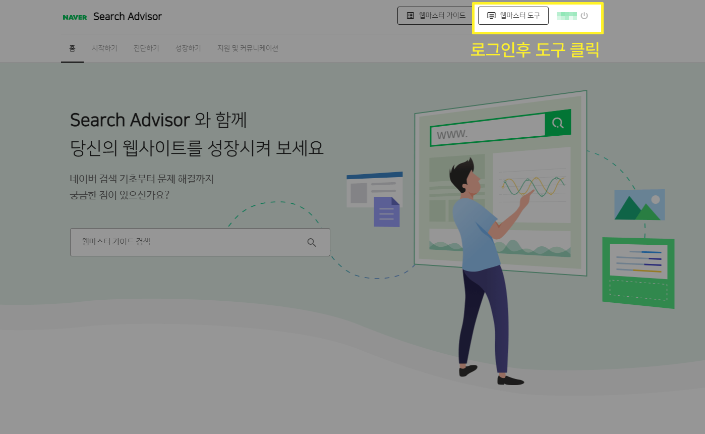
Task: Open the 지원 및 커뮤니케이션 tab
Action: pyautogui.click(x=248, y=48)
